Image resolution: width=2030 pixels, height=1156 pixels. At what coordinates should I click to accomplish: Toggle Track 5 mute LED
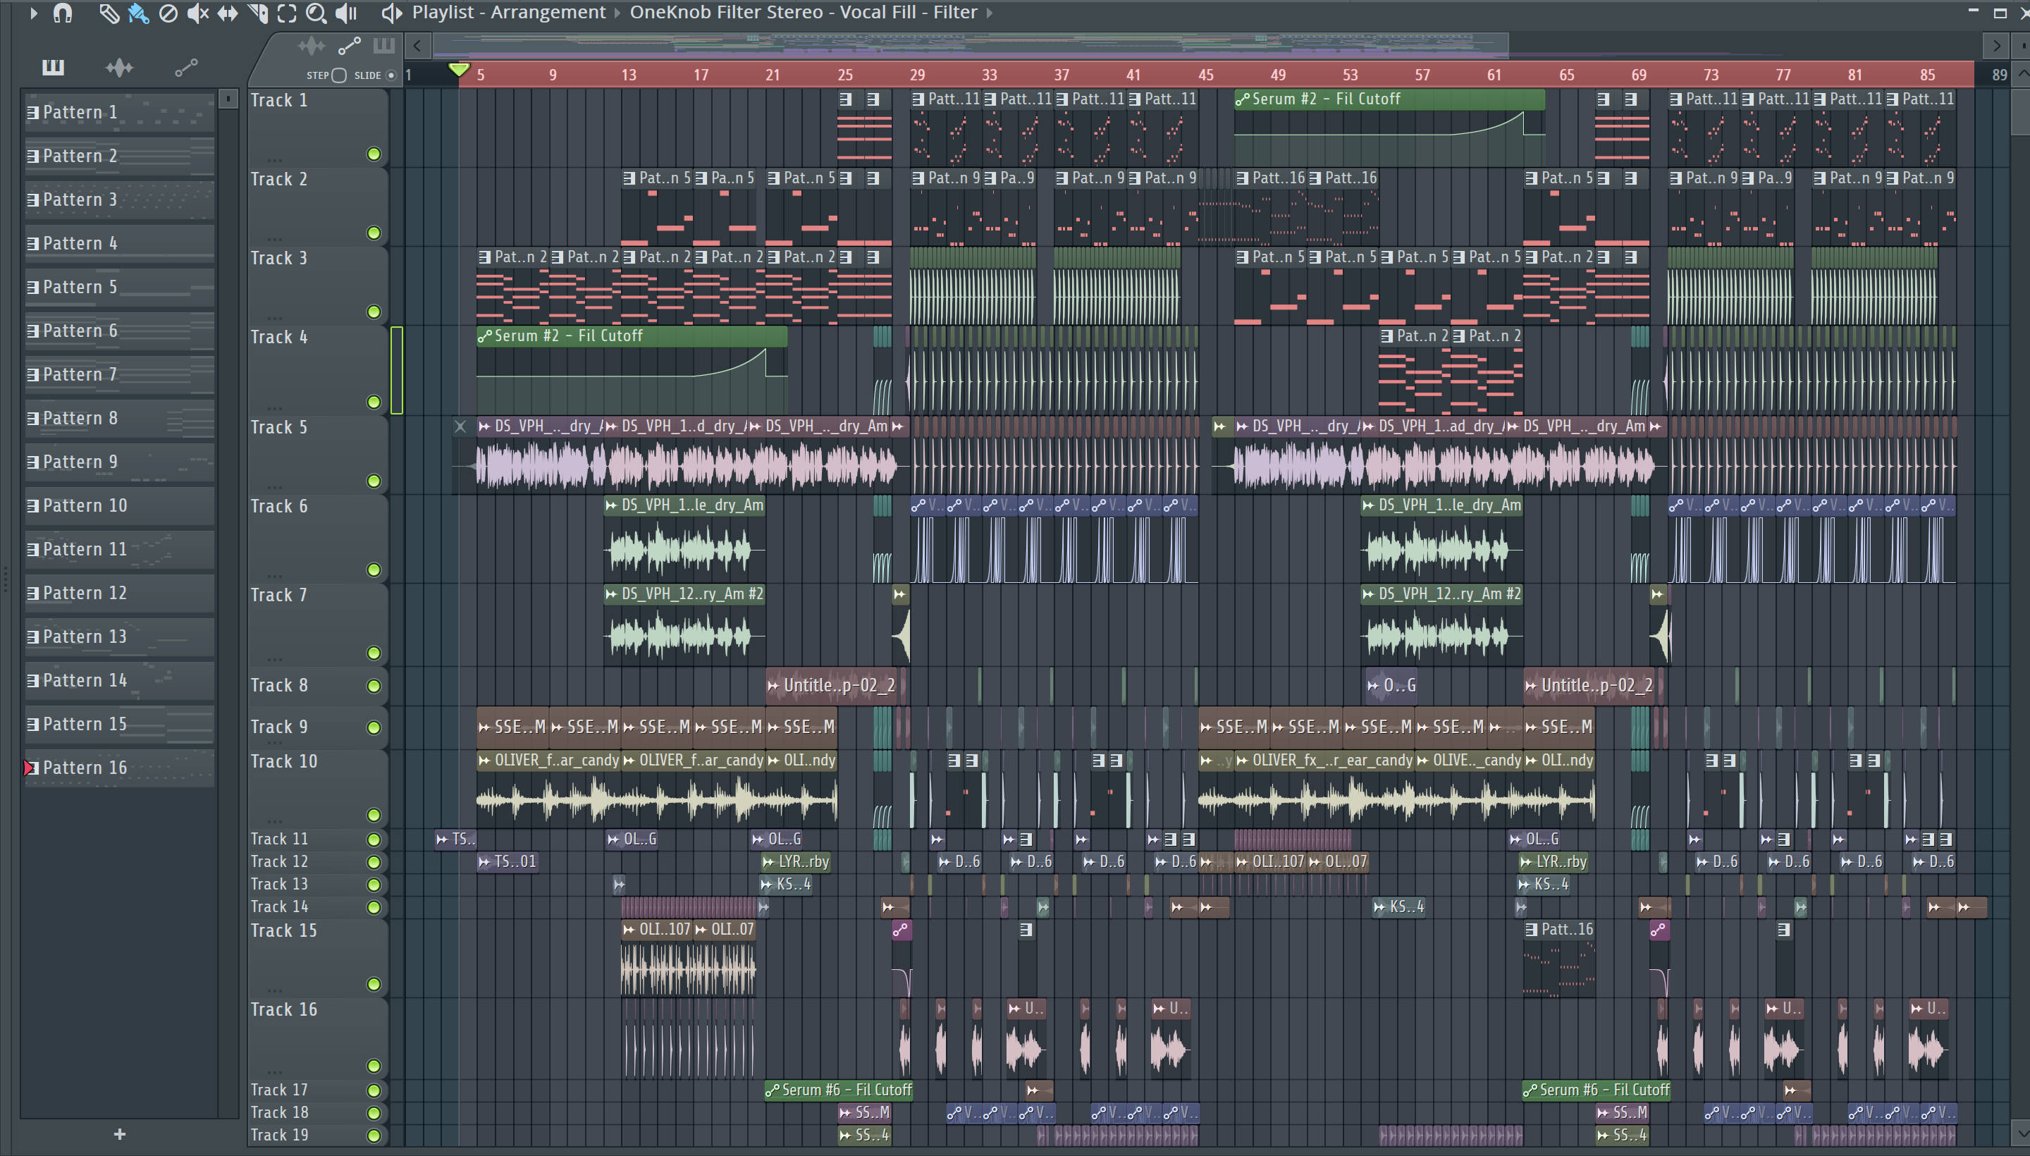374,481
